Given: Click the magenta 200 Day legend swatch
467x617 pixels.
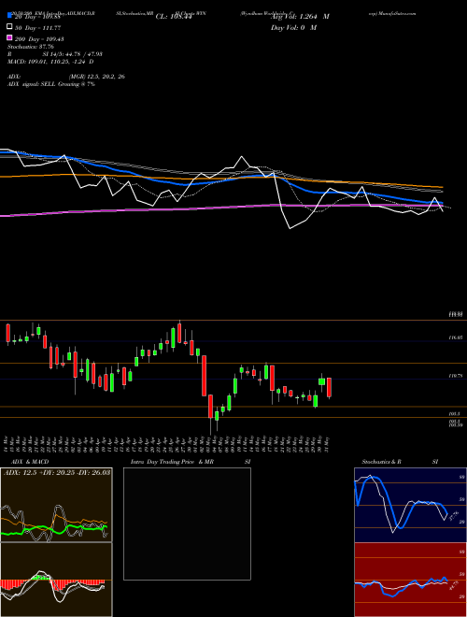Looking at the screenshot, I should (x=9, y=38).
